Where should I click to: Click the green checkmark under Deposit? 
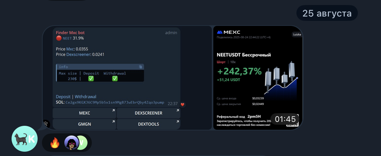91,78
